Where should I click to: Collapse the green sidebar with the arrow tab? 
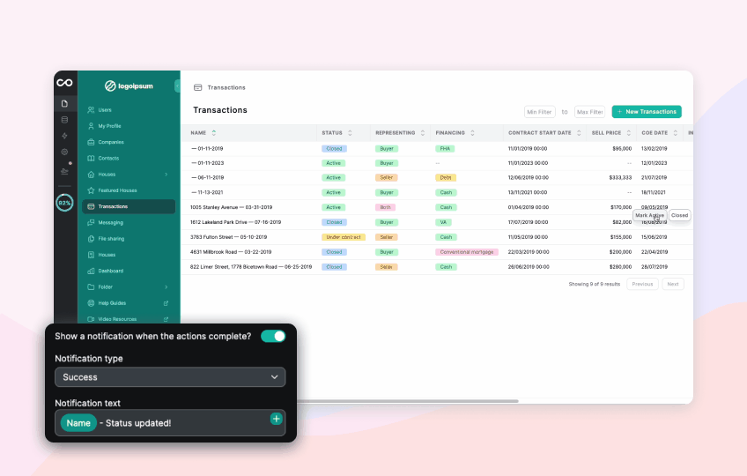(177, 86)
